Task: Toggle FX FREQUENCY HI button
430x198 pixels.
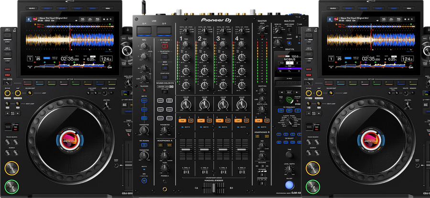Action: [x=298, y=110]
